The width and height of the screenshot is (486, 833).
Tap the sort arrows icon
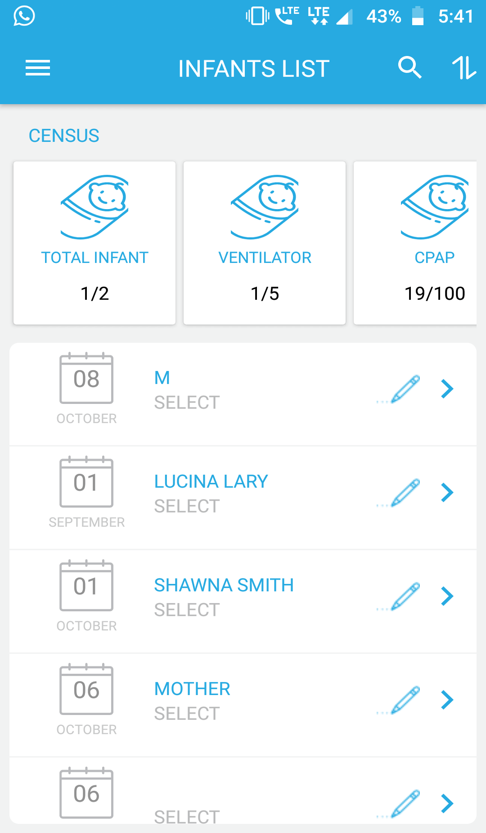tap(464, 68)
